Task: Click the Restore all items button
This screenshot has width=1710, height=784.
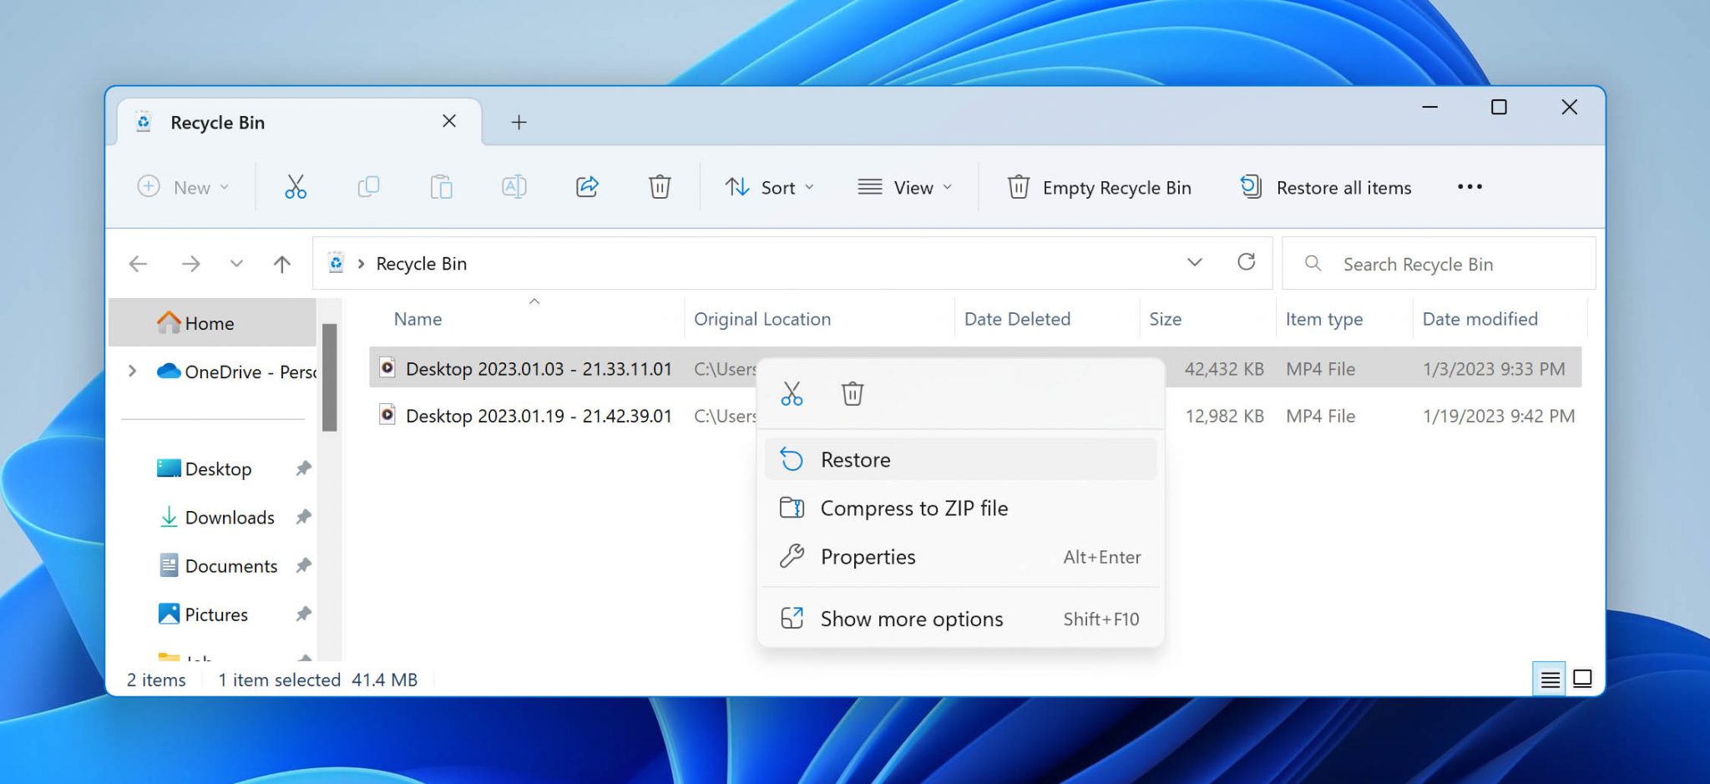Action: (x=1324, y=187)
